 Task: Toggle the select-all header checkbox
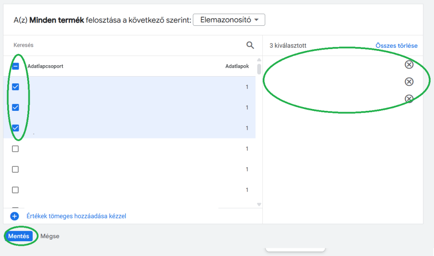coord(15,66)
